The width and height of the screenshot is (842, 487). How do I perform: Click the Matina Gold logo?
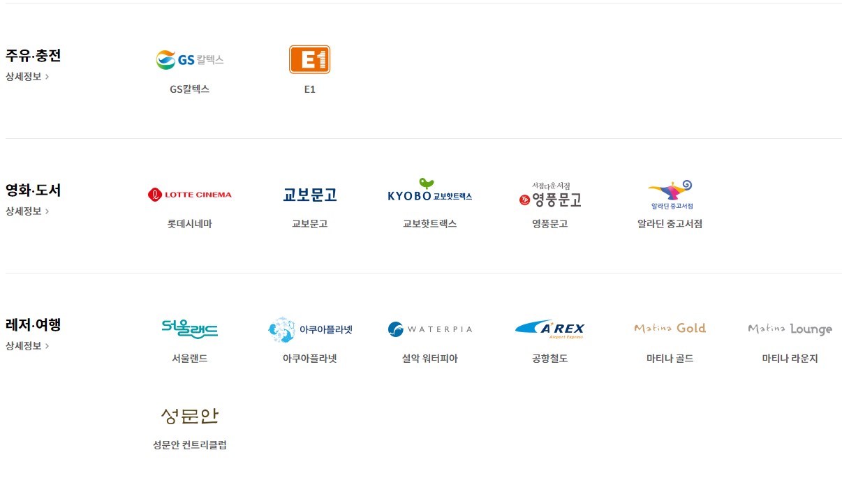point(670,328)
